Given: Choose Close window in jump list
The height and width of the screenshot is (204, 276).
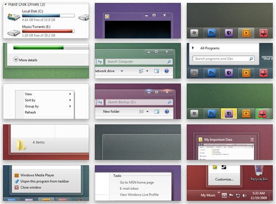Looking at the screenshot, I should (28, 188).
